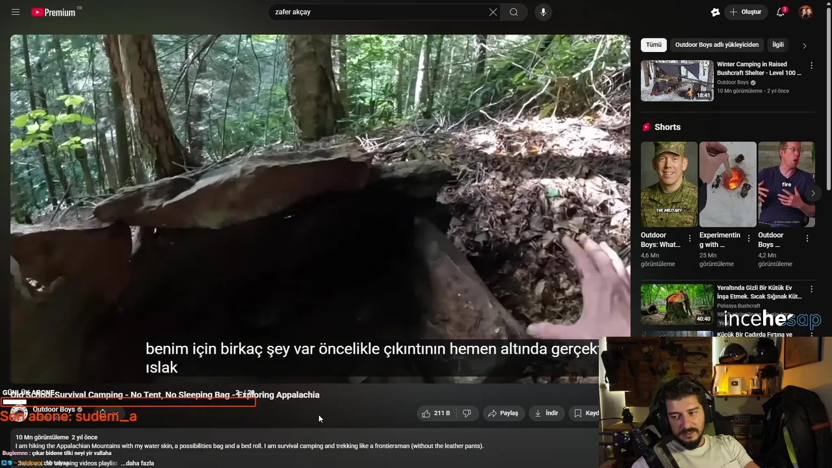Click the icon left of Oluştur
Screen dimensions: 832x468
tap(715, 12)
